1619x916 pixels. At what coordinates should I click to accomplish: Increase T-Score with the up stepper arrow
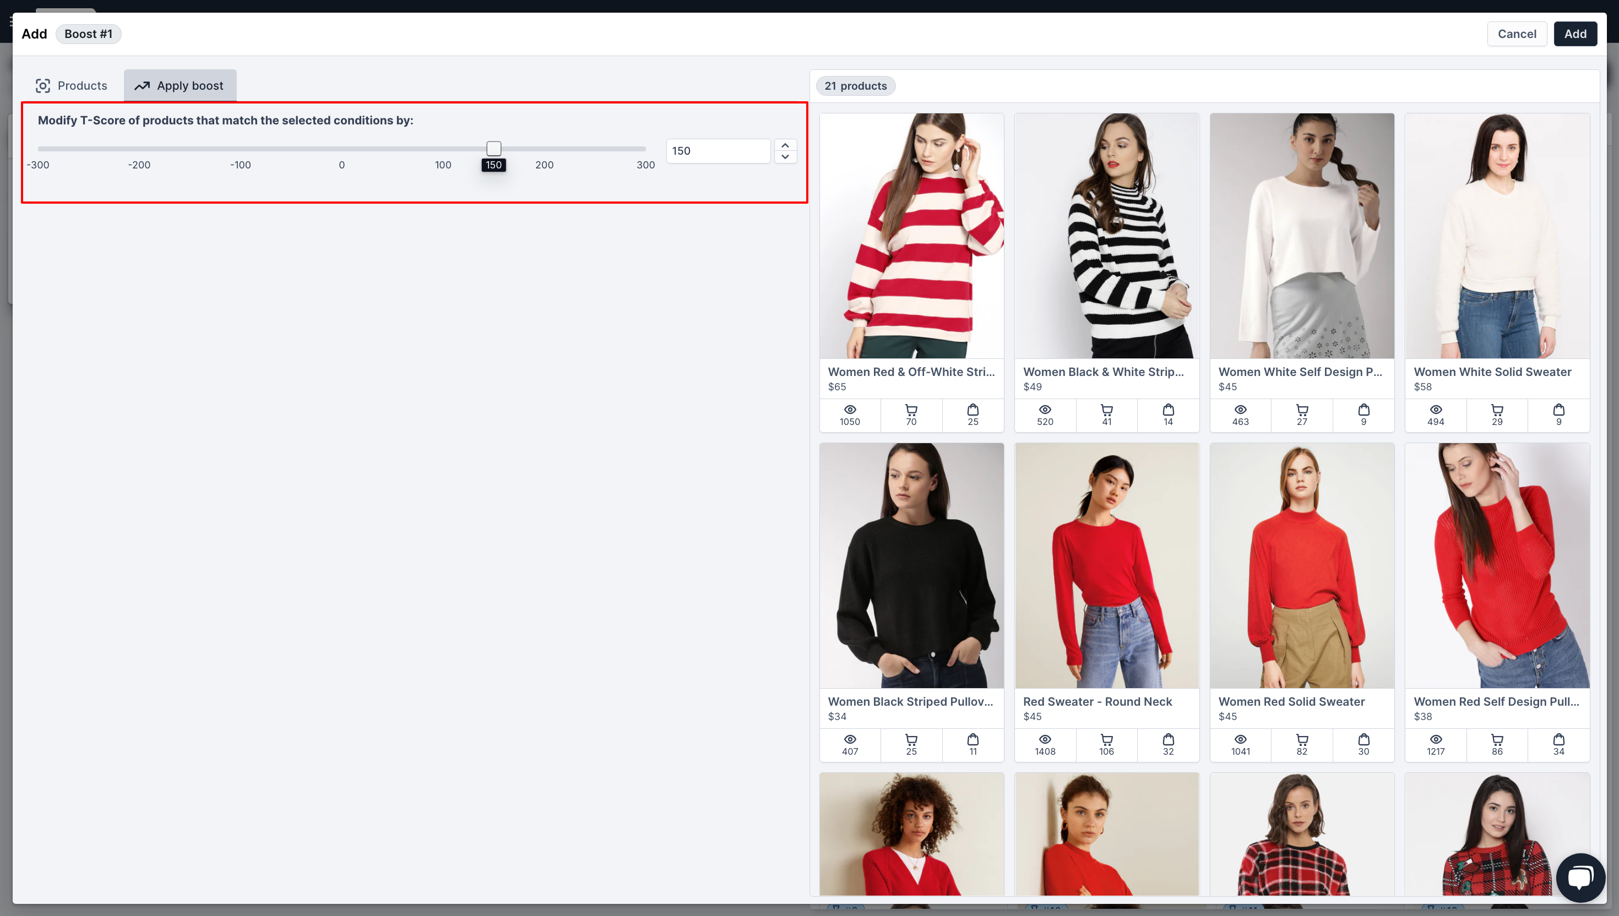pos(785,145)
